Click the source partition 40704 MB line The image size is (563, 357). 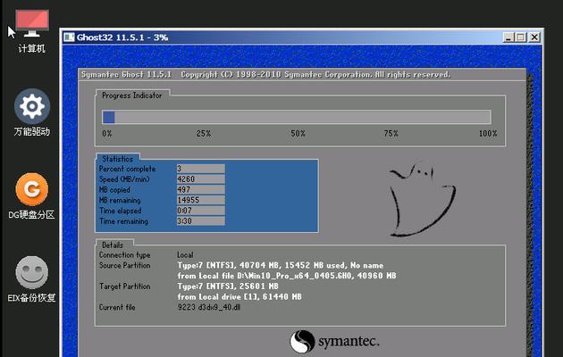coord(280,266)
